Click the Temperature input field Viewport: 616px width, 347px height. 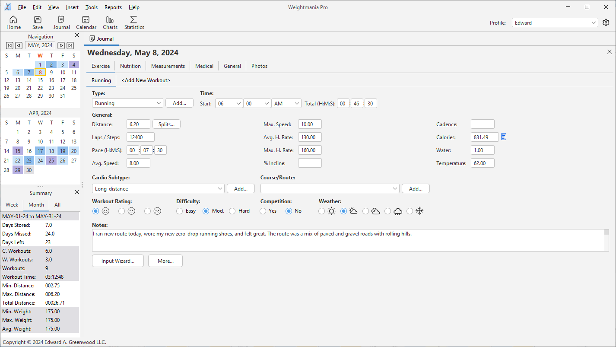click(x=483, y=163)
